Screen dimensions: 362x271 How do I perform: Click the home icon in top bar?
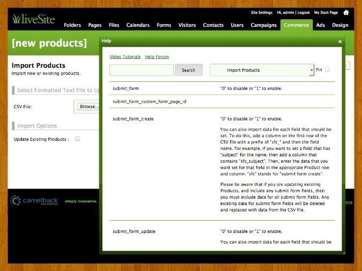tap(346, 12)
